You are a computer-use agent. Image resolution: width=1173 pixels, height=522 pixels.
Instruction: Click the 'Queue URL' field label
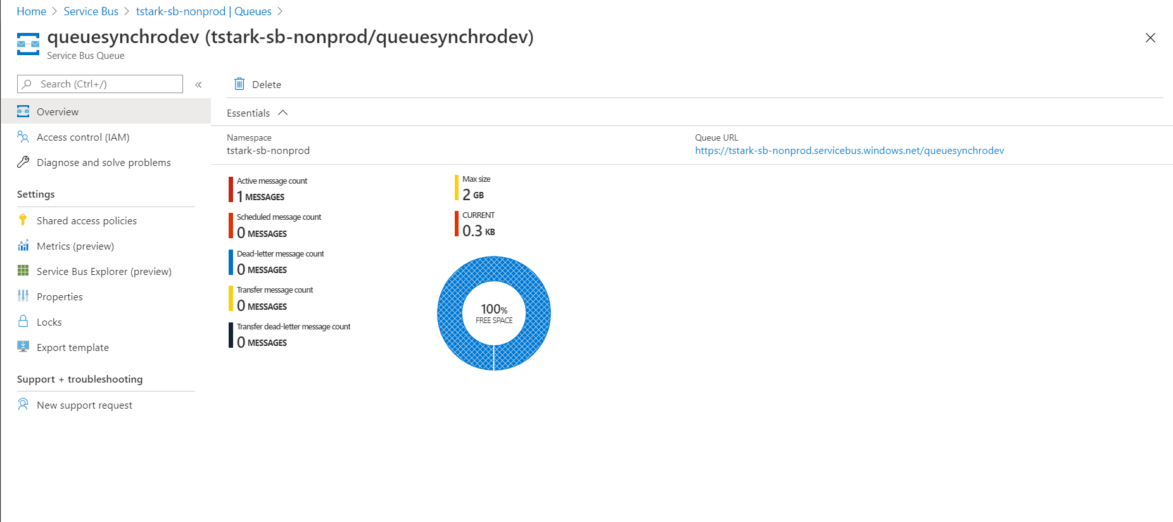point(716,137)
